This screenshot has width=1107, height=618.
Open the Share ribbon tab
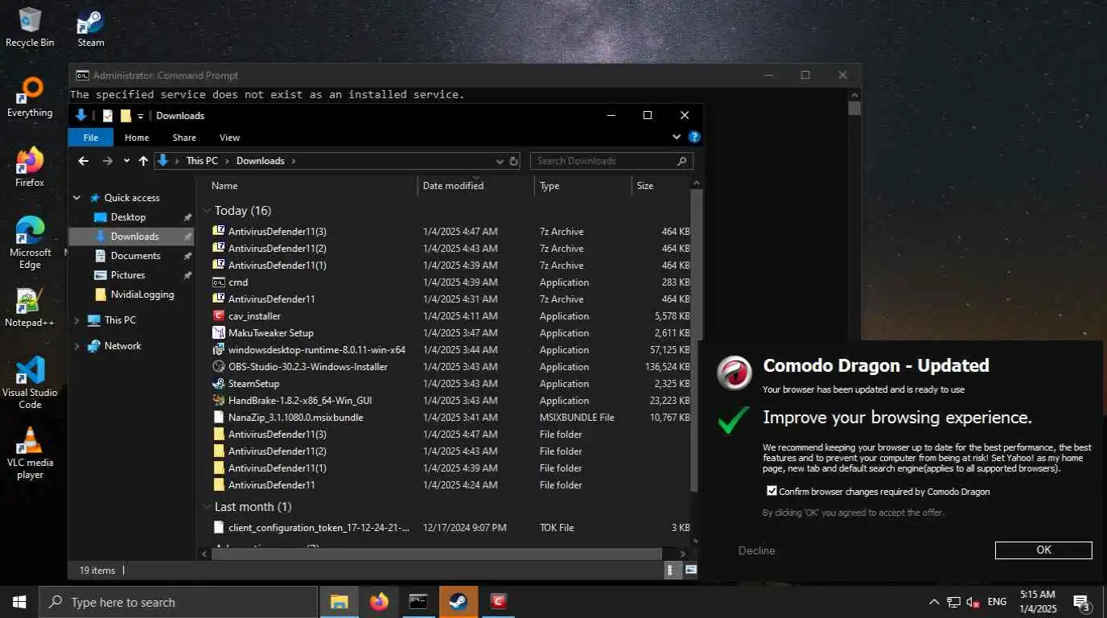184,138
